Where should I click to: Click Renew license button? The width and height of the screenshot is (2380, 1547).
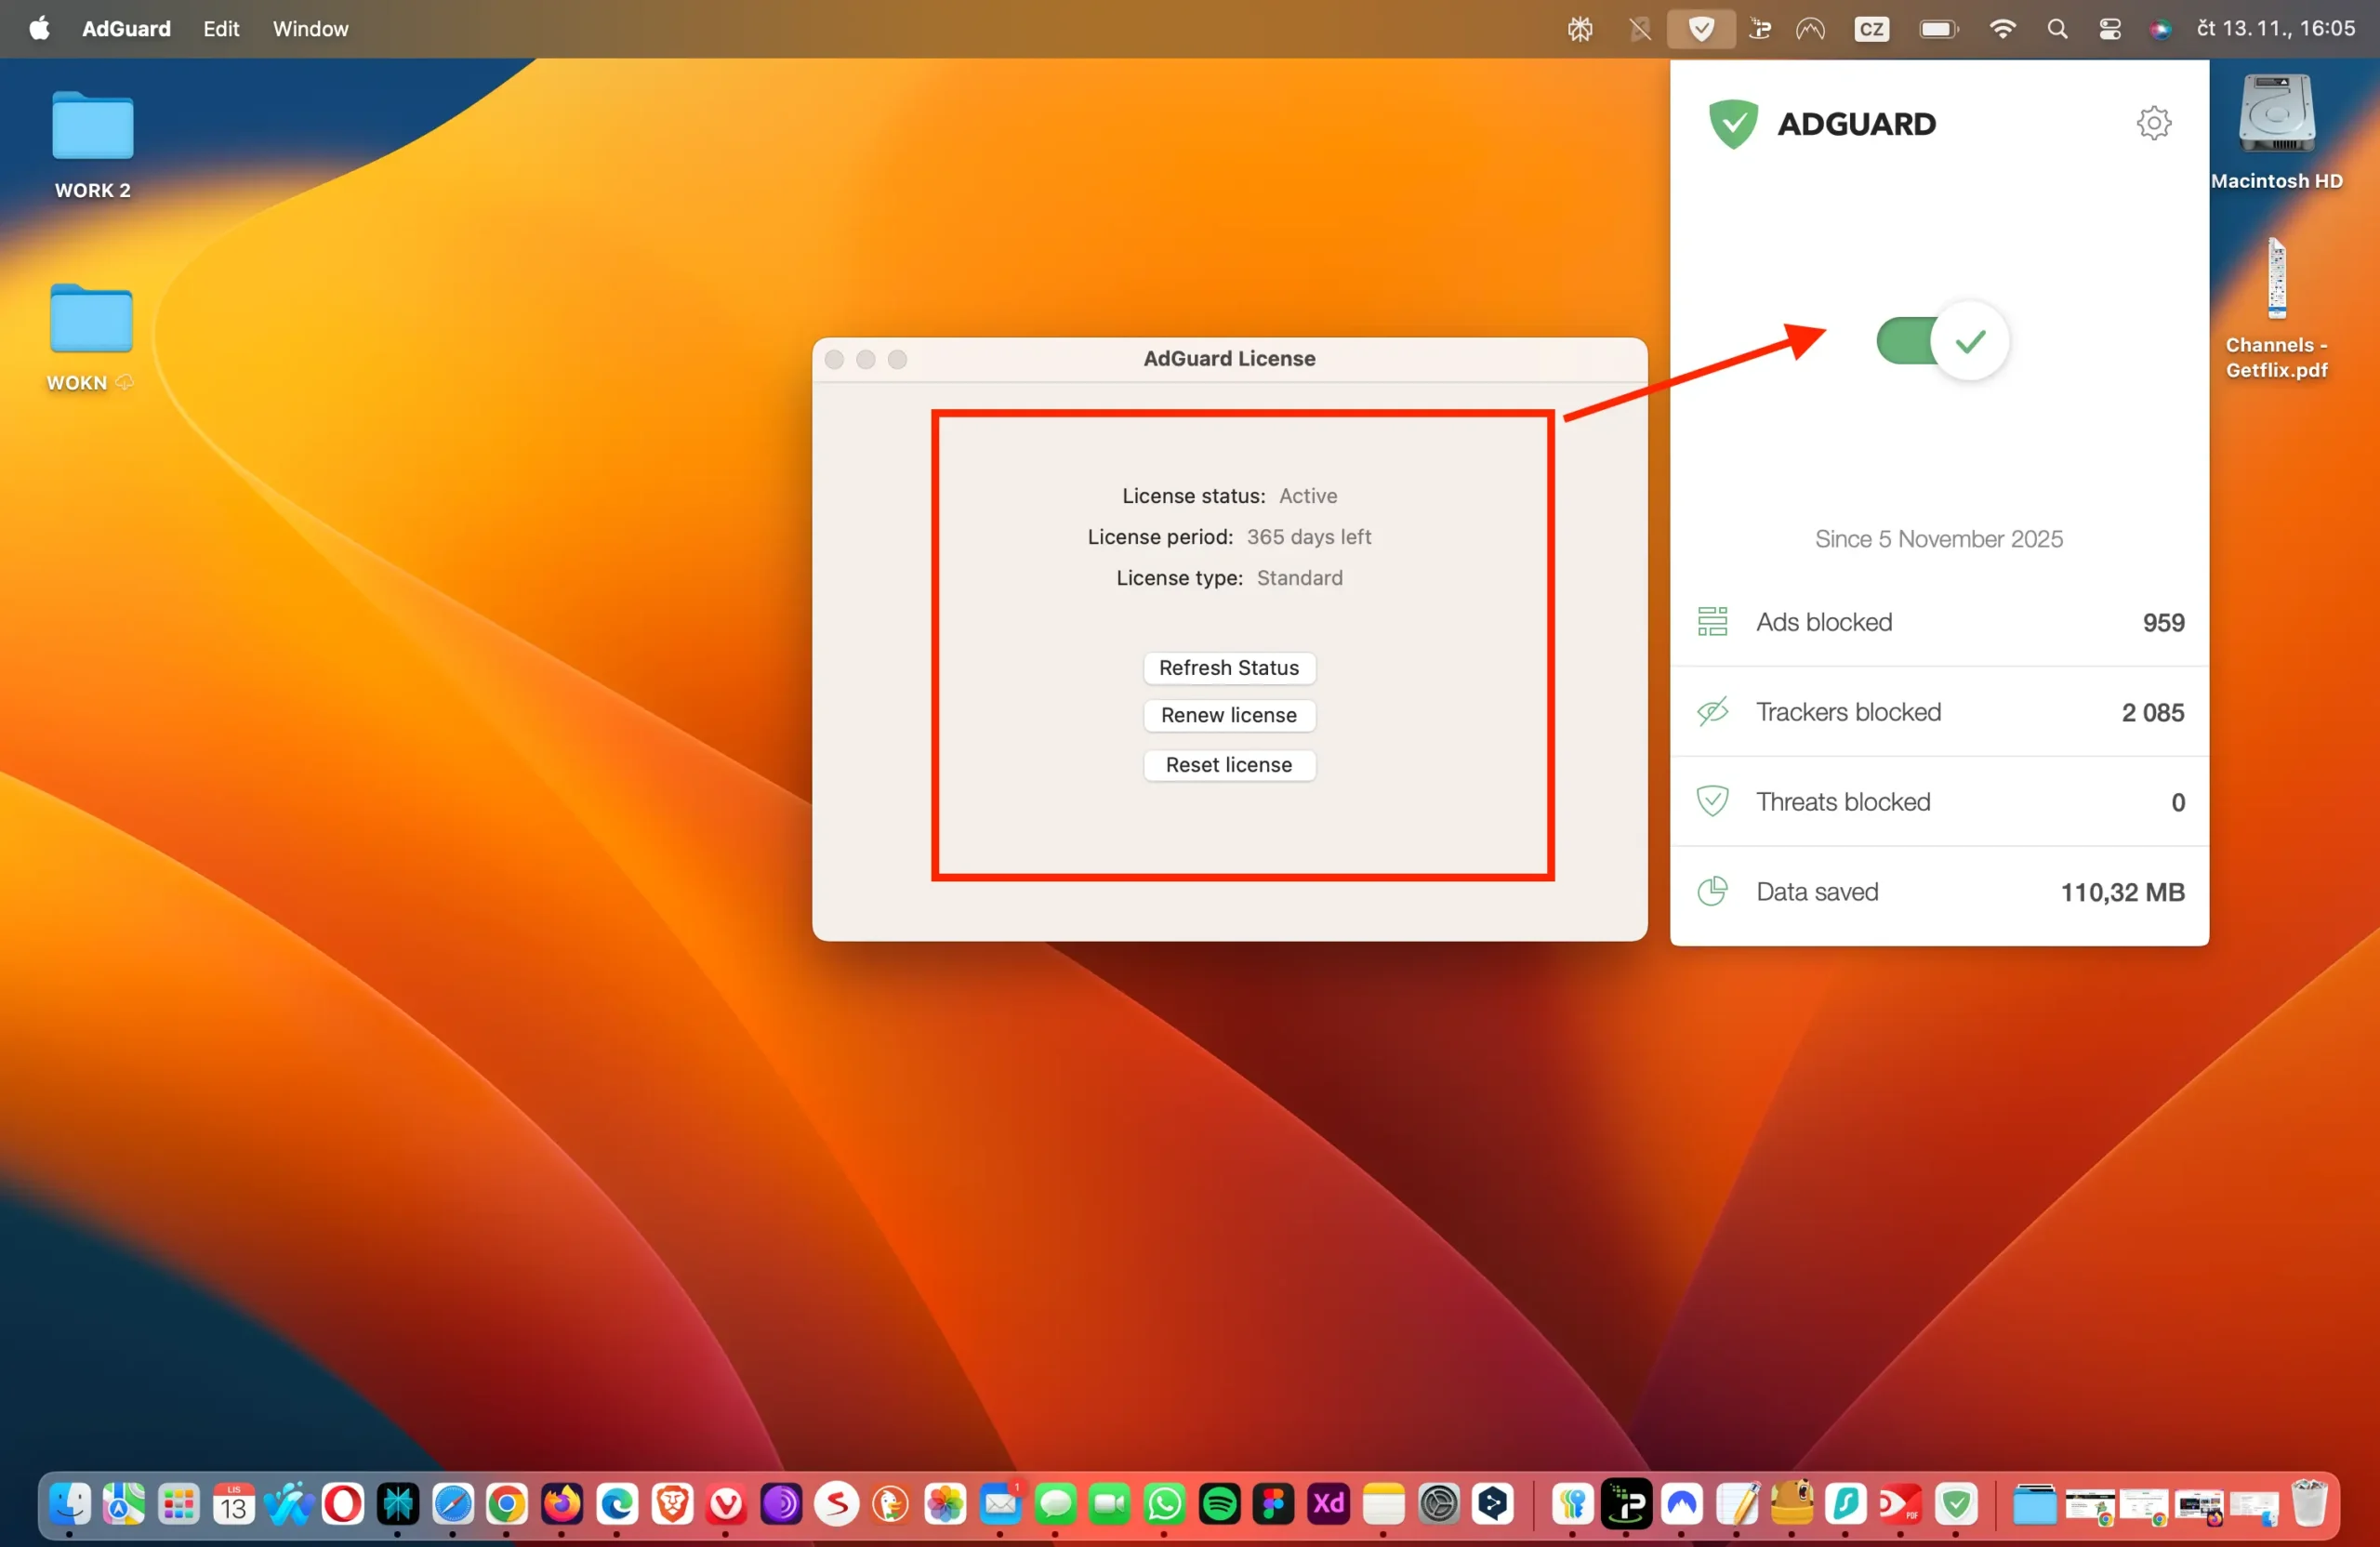point(1228,716)
